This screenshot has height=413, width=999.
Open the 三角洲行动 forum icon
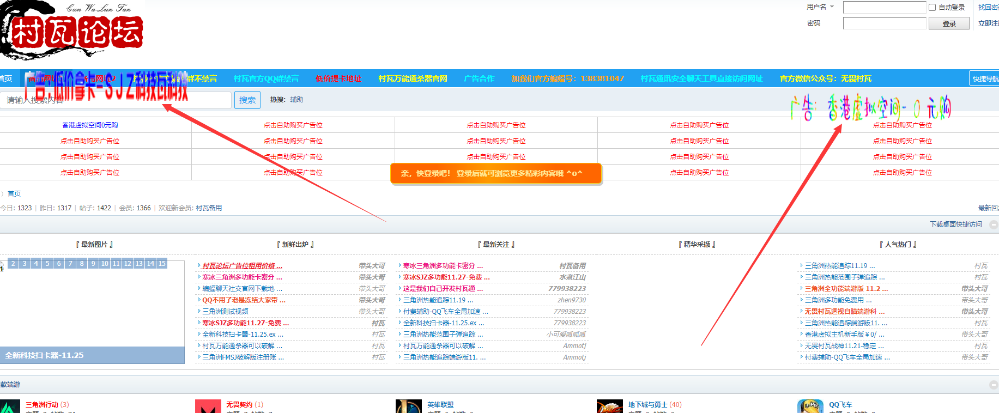point(10,406)
